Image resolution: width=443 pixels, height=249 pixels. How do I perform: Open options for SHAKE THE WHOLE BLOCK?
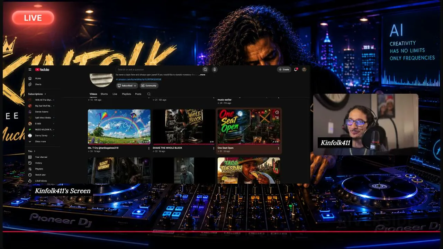click(214, 148)
